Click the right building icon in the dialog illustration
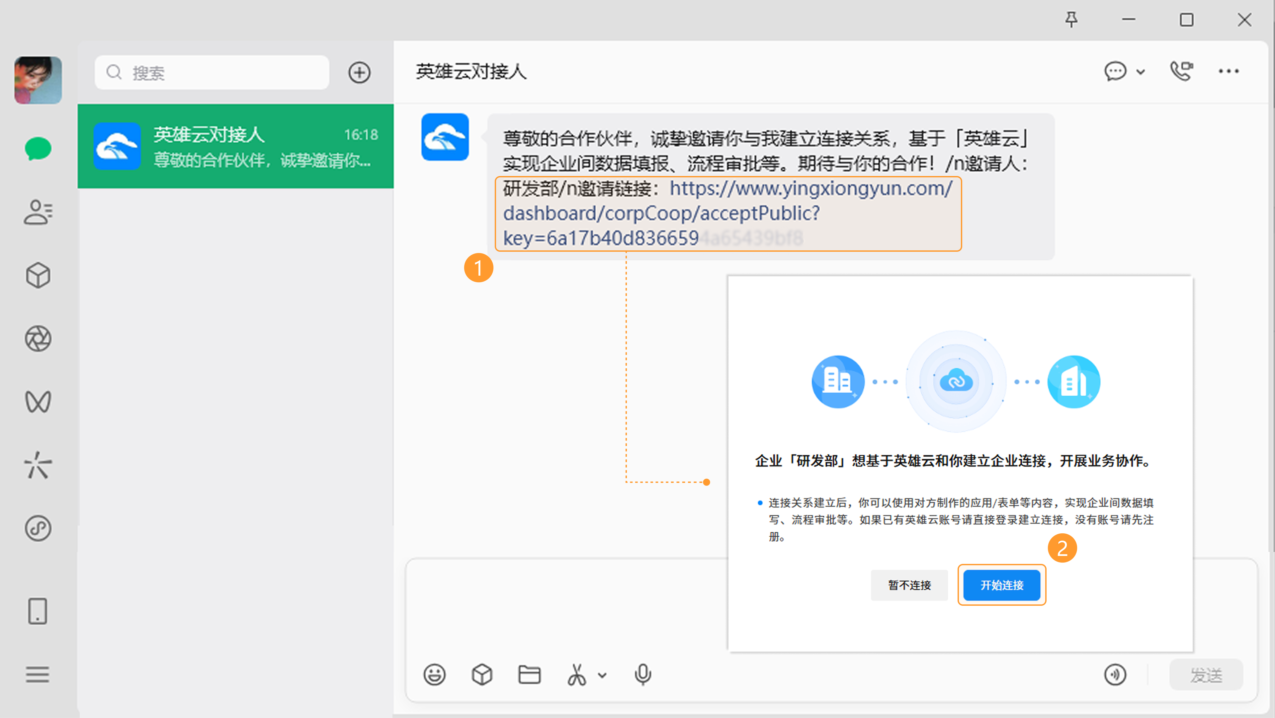The height and width of the screenshot is (718, 1275). pyautogui.click(x=1073, y=381)
